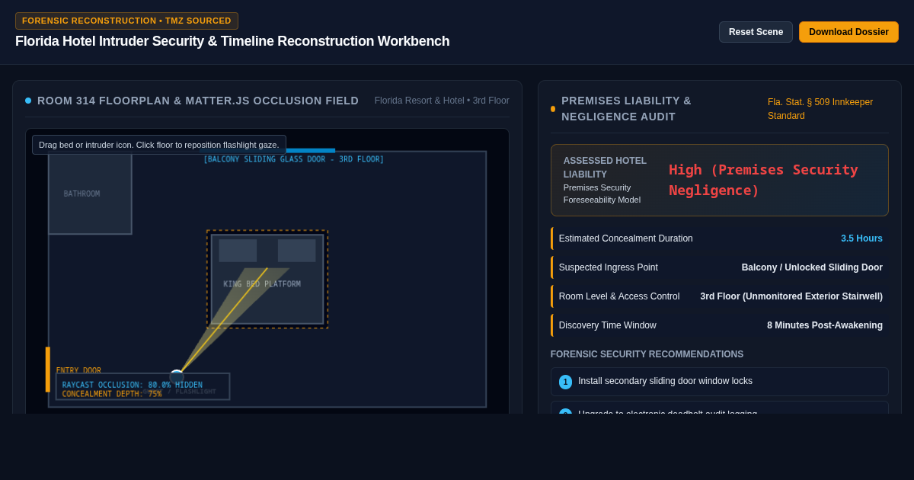Download the dossier
The image size is (914, 480).
pos(848,32)
